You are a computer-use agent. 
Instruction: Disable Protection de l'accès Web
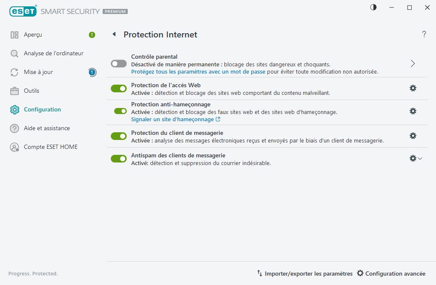(118, 88)
